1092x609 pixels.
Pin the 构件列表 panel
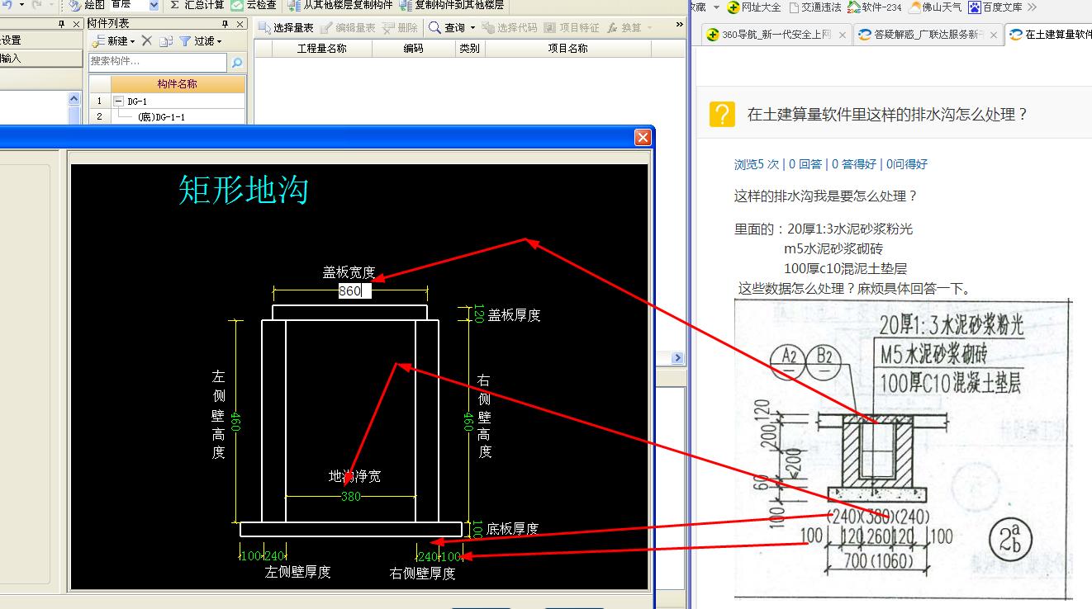tap(226, 24)
